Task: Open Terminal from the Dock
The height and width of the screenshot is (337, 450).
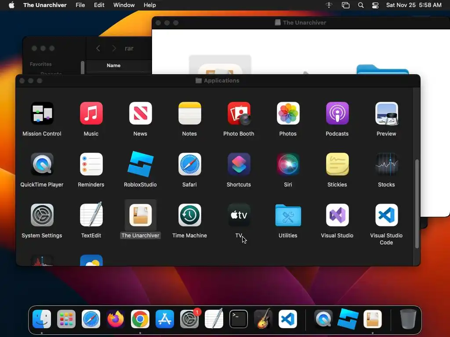Action: [239, 319]
